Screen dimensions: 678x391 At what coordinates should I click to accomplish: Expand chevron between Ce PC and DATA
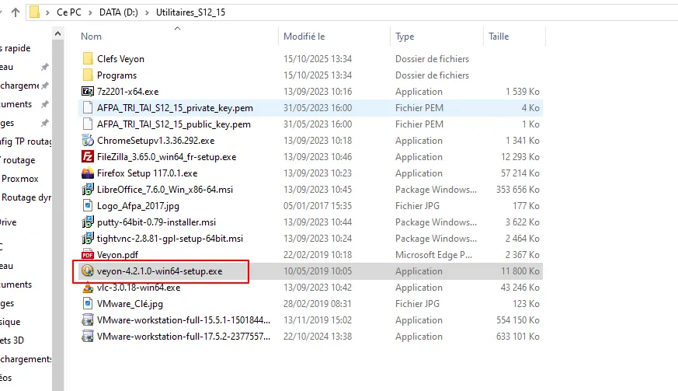tap(90, 12)
